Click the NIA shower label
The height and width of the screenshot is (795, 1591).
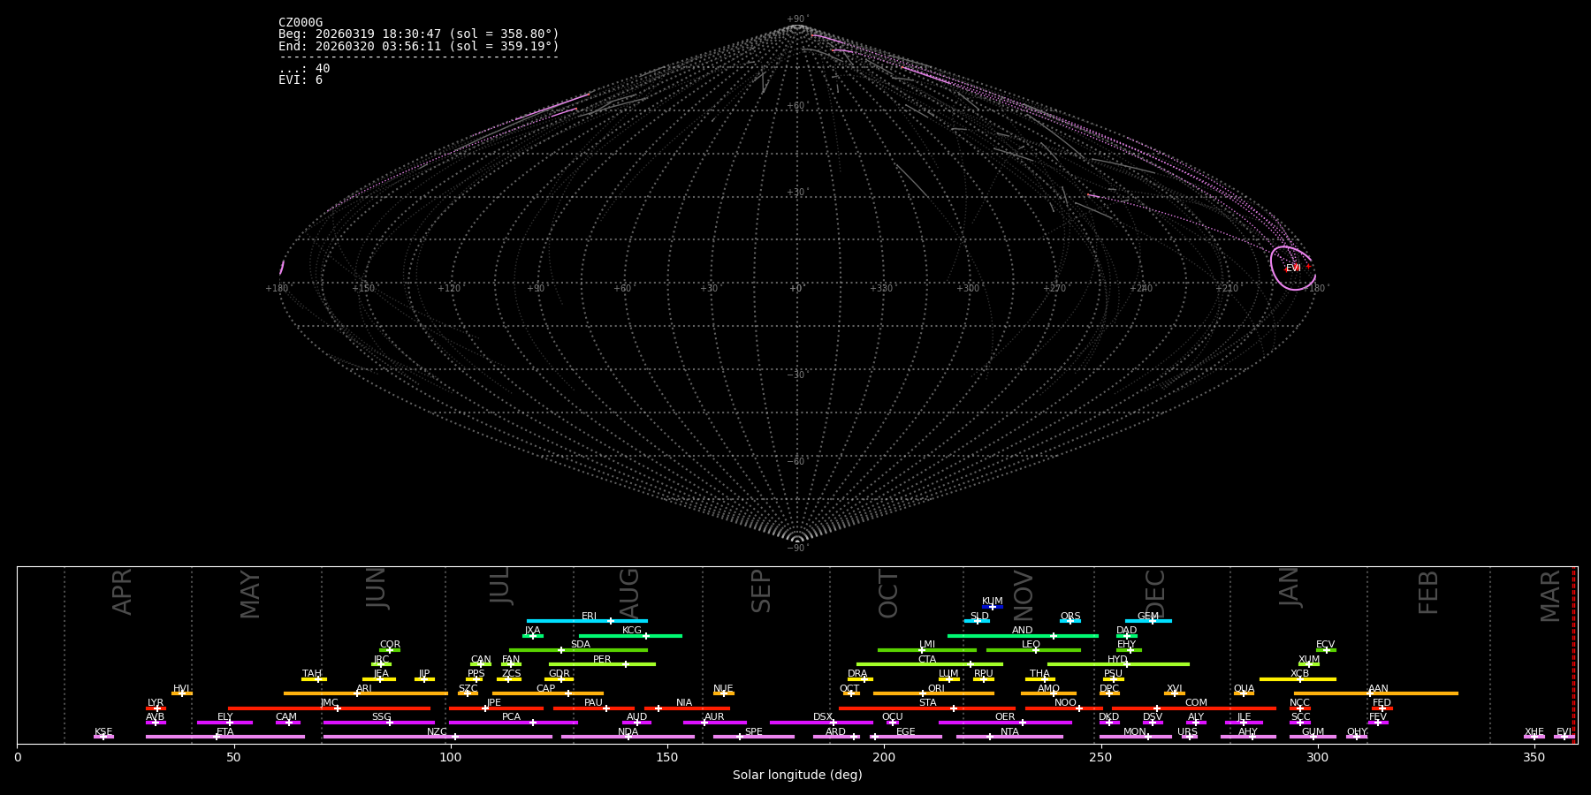684,703
